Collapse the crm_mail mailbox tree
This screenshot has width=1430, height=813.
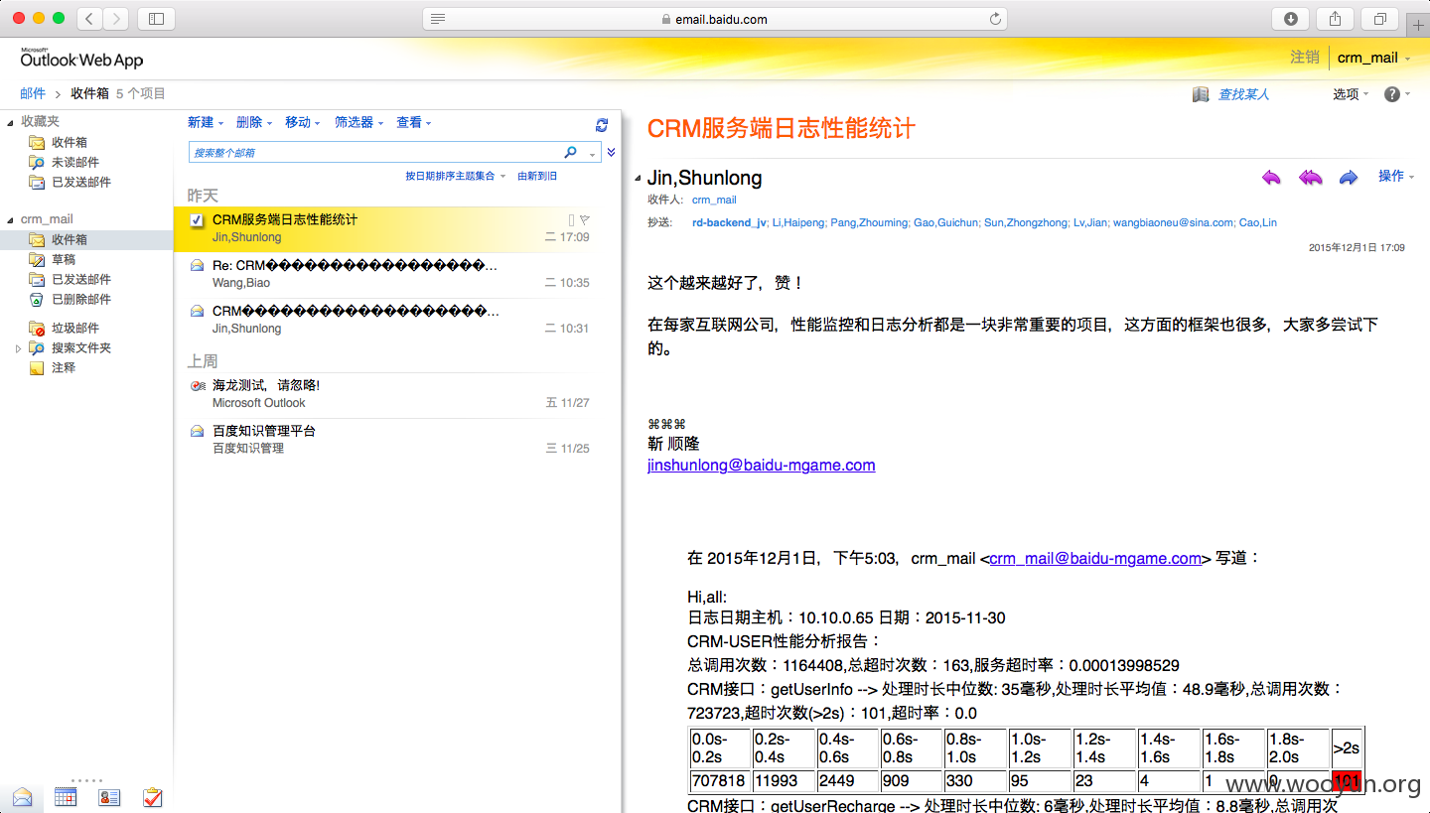pyautogui.click(x=11, y=220)
